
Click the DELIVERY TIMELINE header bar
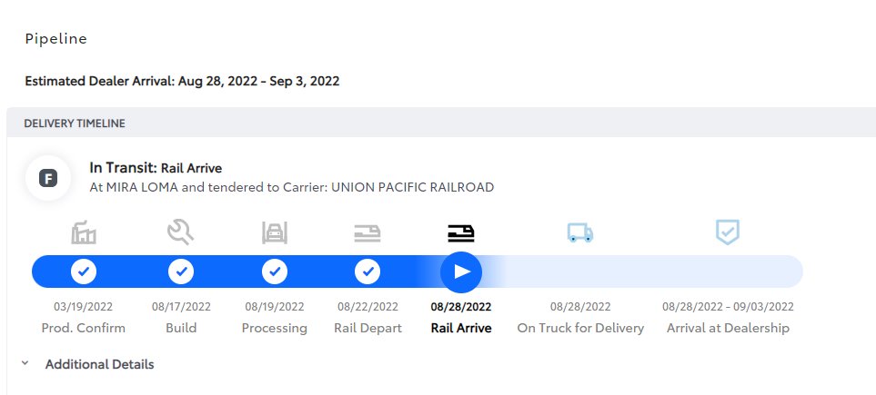click(441, 123)
